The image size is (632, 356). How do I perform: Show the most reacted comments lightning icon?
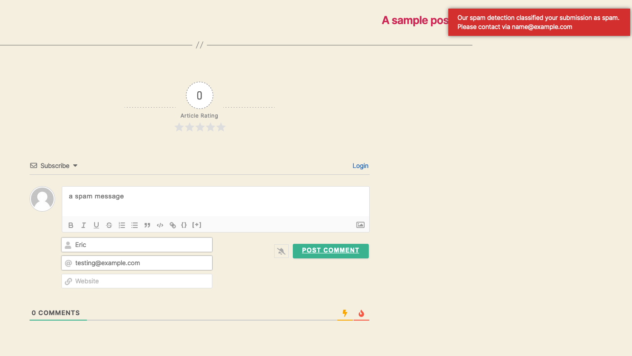(345, 313)
